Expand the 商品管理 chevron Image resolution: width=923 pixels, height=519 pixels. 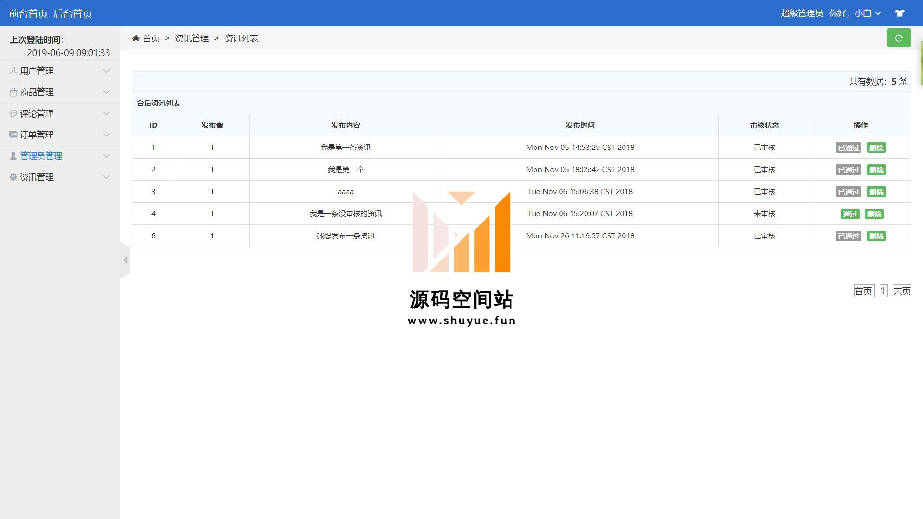(x=106, y=92)
